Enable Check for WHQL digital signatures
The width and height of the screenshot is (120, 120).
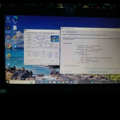pyautogui.click(x=64, y=66)
